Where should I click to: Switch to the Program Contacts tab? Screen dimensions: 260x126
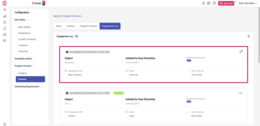(x=89, y=26)
